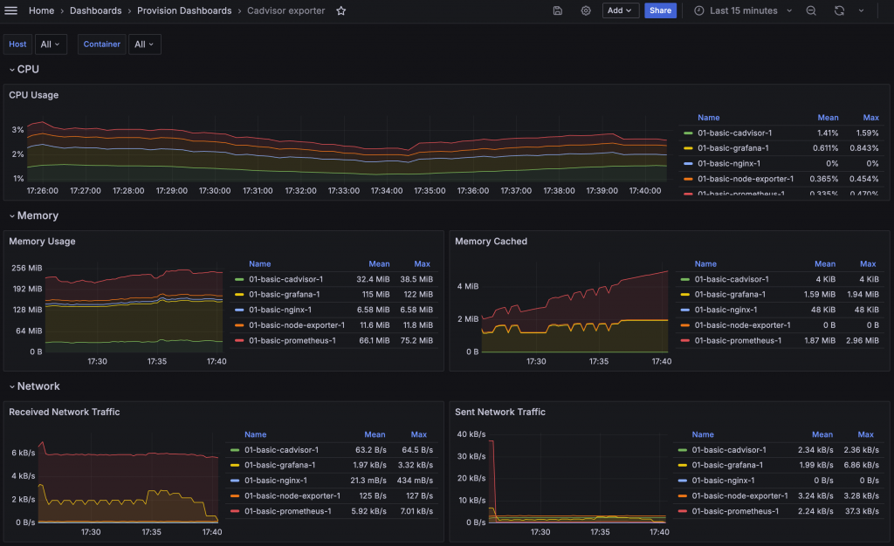Open refresh interval dropdown arrow

[861, 10]
